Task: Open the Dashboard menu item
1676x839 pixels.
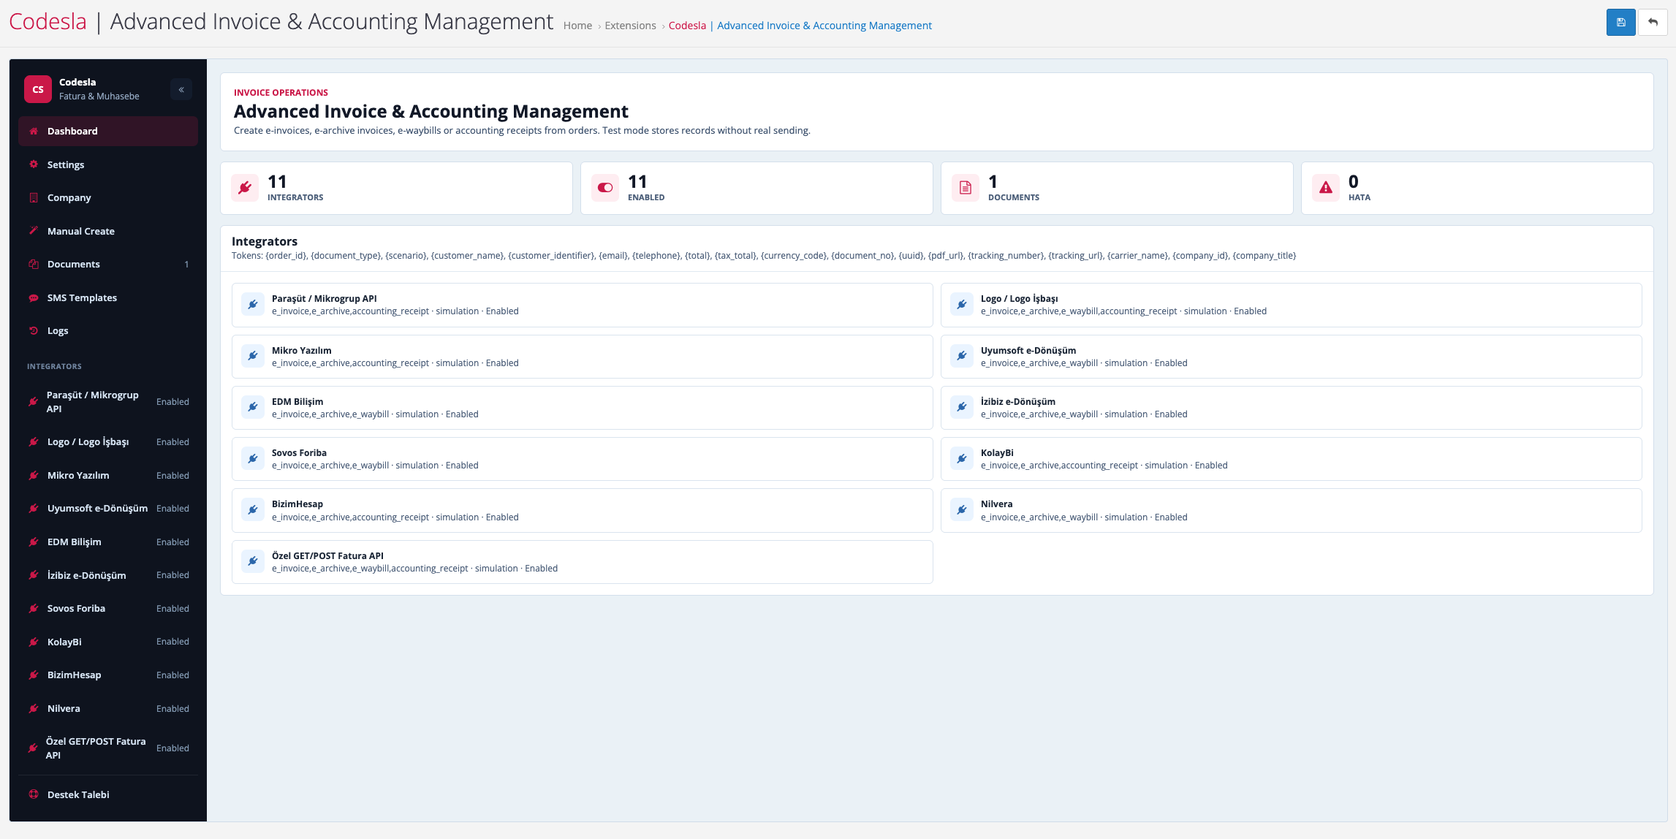Action: point(108,132)
